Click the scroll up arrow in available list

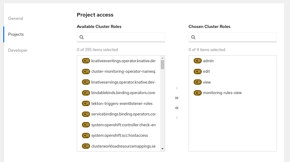coord(162,58)
